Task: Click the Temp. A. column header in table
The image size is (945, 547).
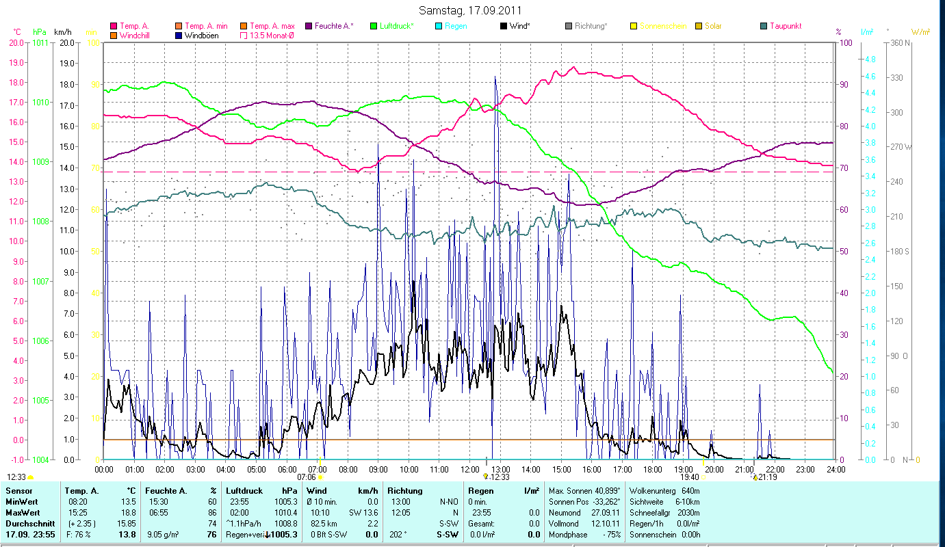Action: click(81, 491)
